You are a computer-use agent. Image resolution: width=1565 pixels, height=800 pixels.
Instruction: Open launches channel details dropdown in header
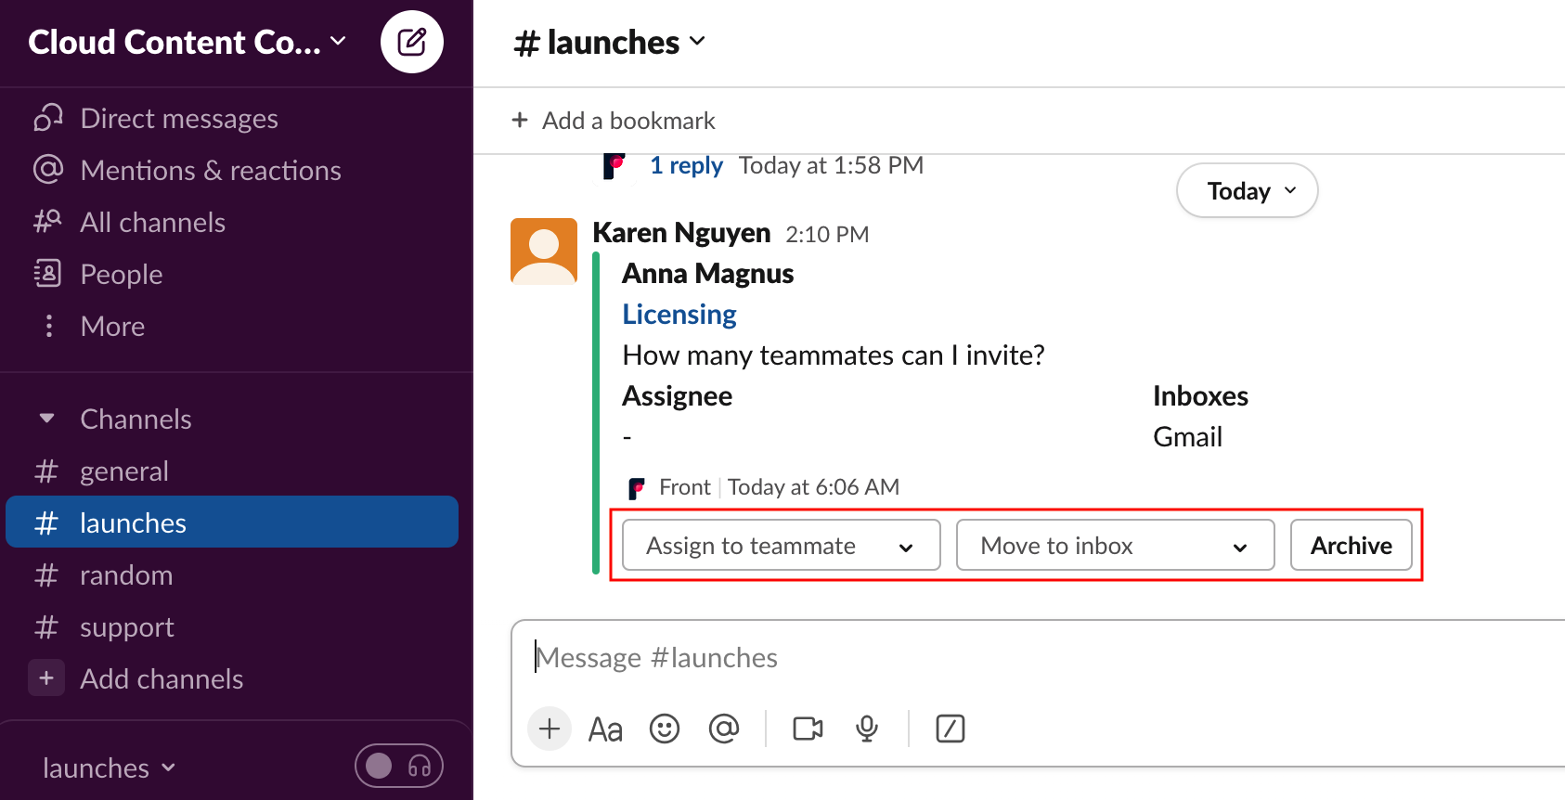tap(610, 43)
